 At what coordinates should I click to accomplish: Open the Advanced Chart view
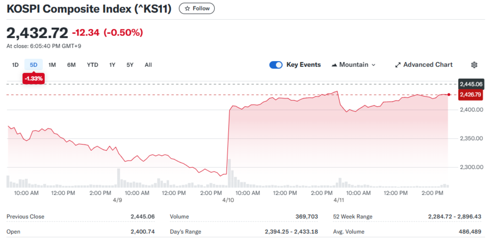coord(424,65)
